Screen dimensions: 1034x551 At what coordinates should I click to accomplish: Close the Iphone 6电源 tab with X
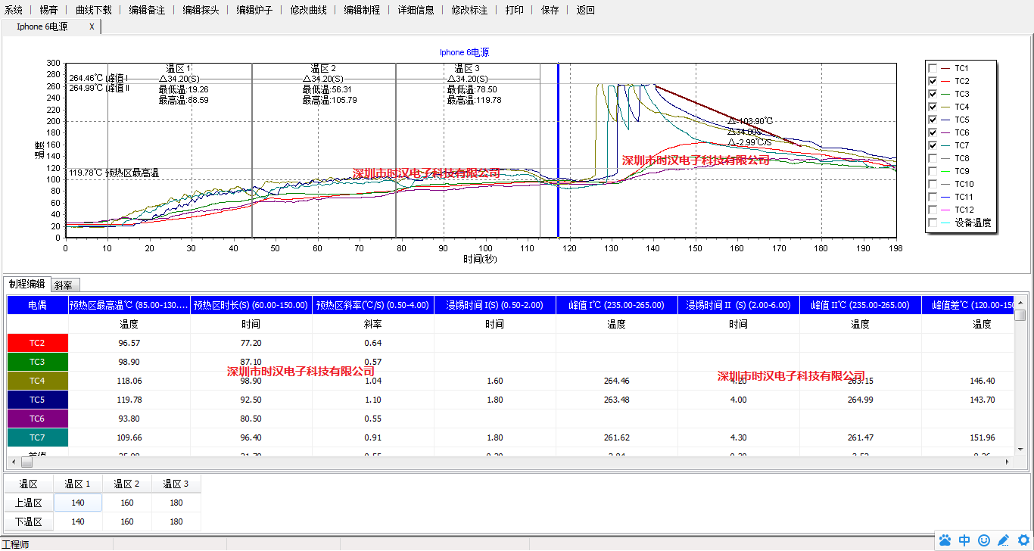(x=92, y=26)
